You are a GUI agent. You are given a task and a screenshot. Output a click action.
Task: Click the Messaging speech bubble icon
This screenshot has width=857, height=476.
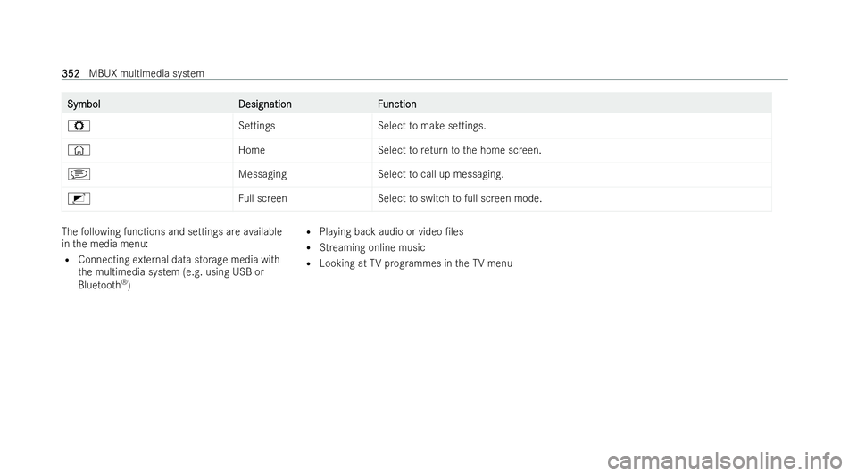pyautogui.click(x=79, y=174)
